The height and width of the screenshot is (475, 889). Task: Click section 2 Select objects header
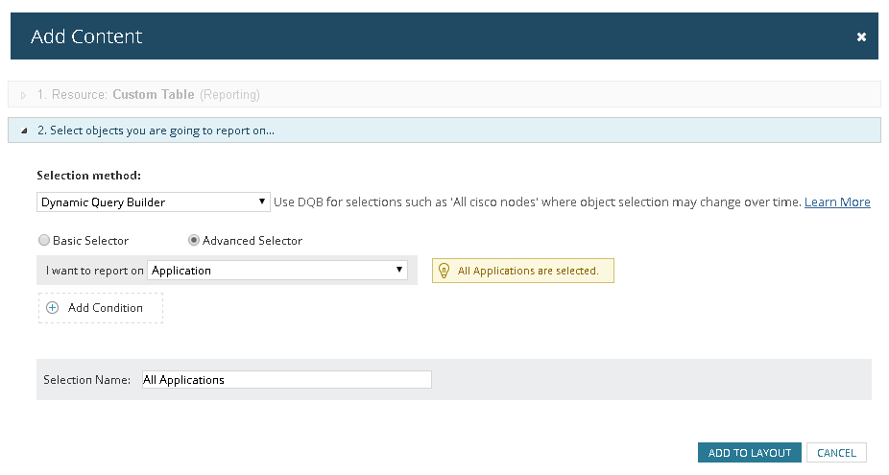[444, 131]
